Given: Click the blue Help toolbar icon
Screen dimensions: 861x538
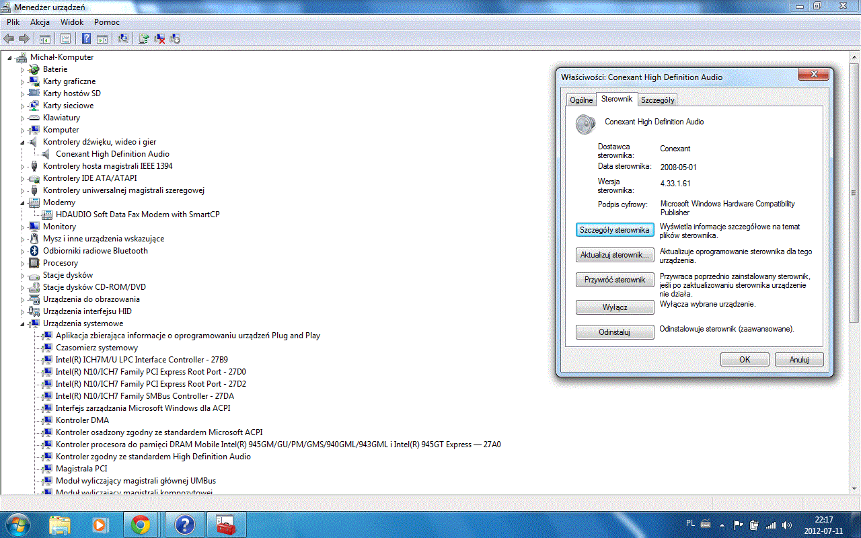Looking at the screenshot, I should pyautogui.click(x=86, y=39).
